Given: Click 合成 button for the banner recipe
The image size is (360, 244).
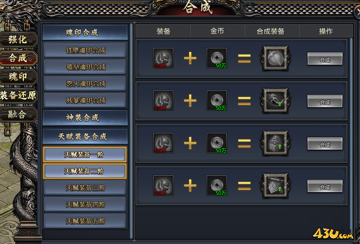Looking at the screenshot, I should pyautogui.click(x=325, y=186).
